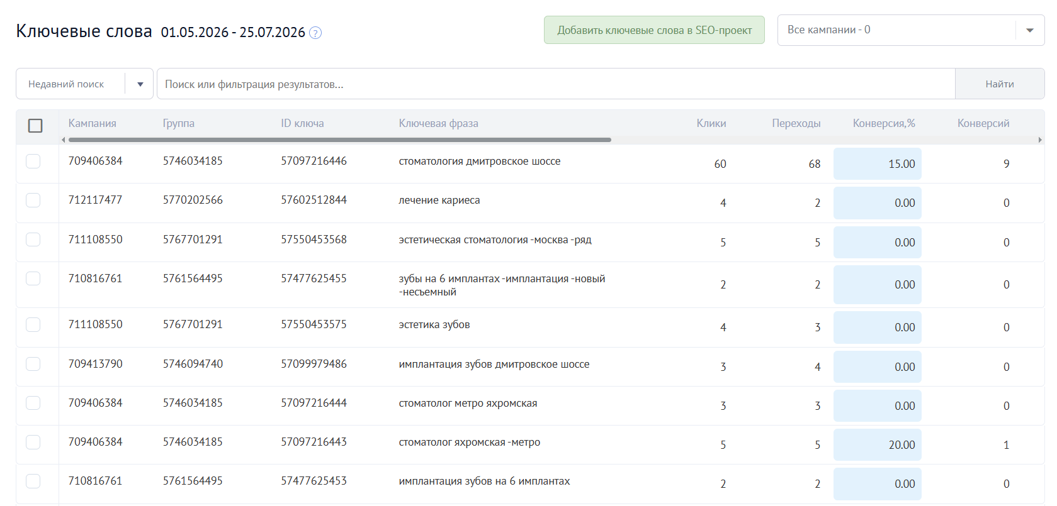1057x506 pixels.
Task: Click the Группа column header
Action: pos(178,123)
